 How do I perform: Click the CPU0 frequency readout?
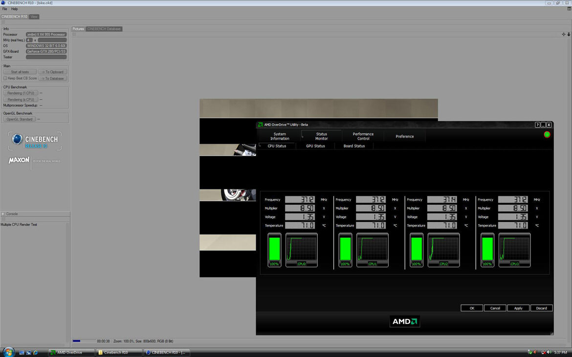[300, 200]
